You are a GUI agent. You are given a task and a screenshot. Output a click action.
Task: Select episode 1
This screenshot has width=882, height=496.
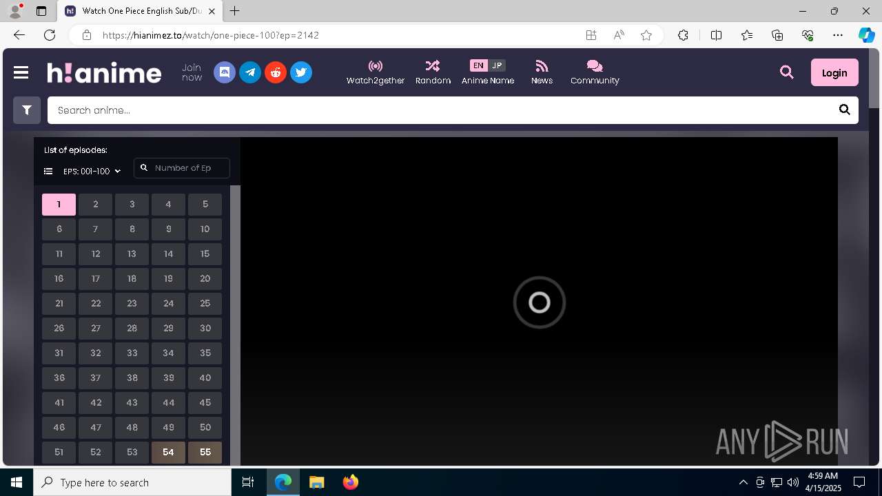coord(59,204)
